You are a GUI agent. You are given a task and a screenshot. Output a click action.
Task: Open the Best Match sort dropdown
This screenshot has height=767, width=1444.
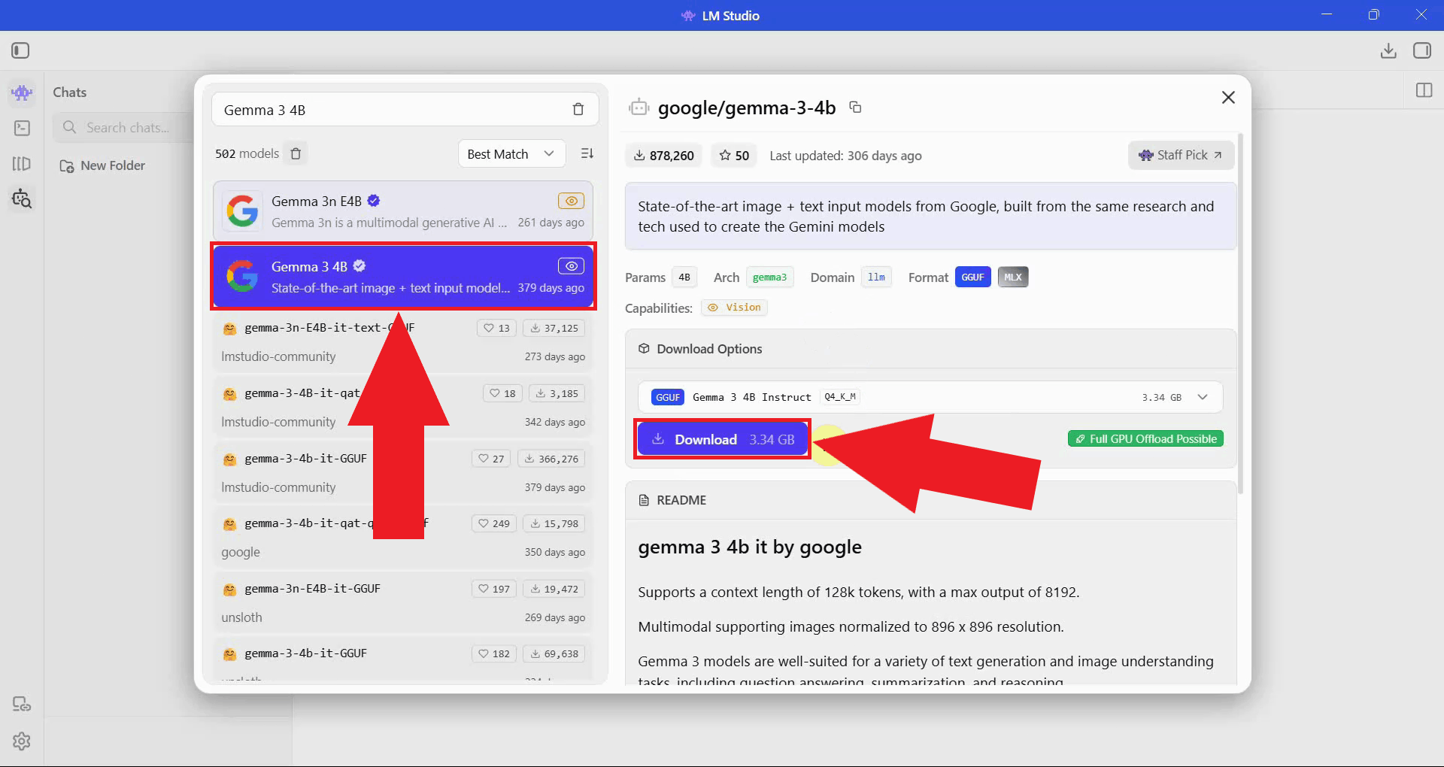click(511, 154)
